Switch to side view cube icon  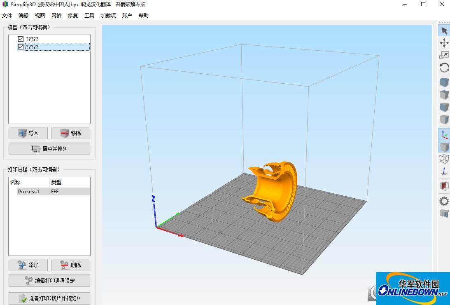pos(444,119)
